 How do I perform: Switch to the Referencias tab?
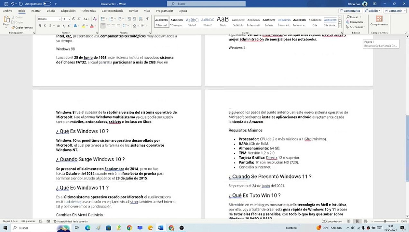coord(88,11)
